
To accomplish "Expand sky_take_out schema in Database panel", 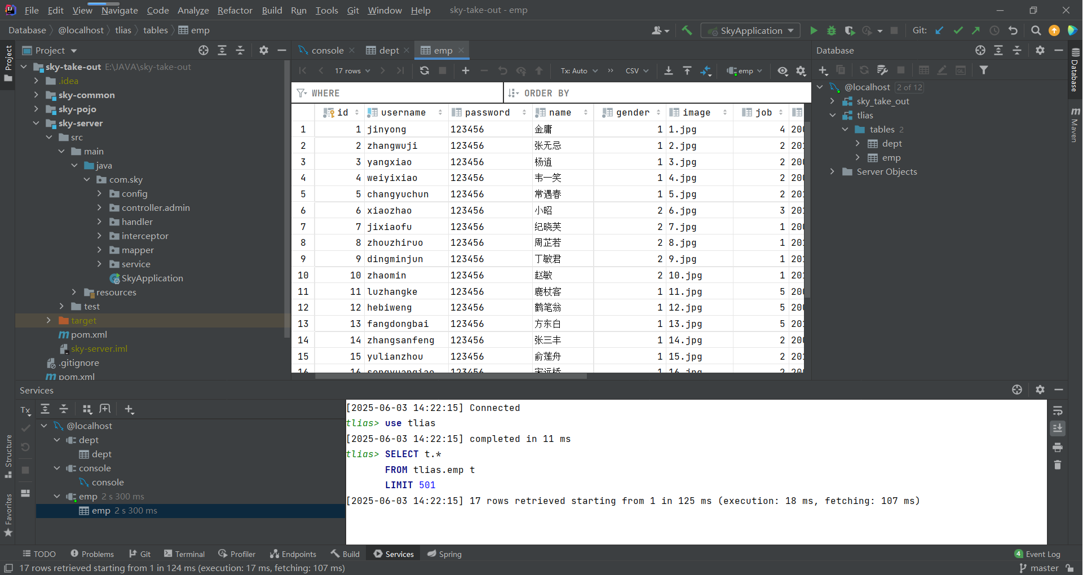I will (x=832, y=101).
